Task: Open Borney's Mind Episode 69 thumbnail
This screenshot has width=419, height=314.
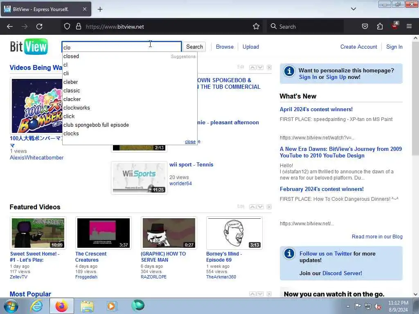Action: [234, 233]
